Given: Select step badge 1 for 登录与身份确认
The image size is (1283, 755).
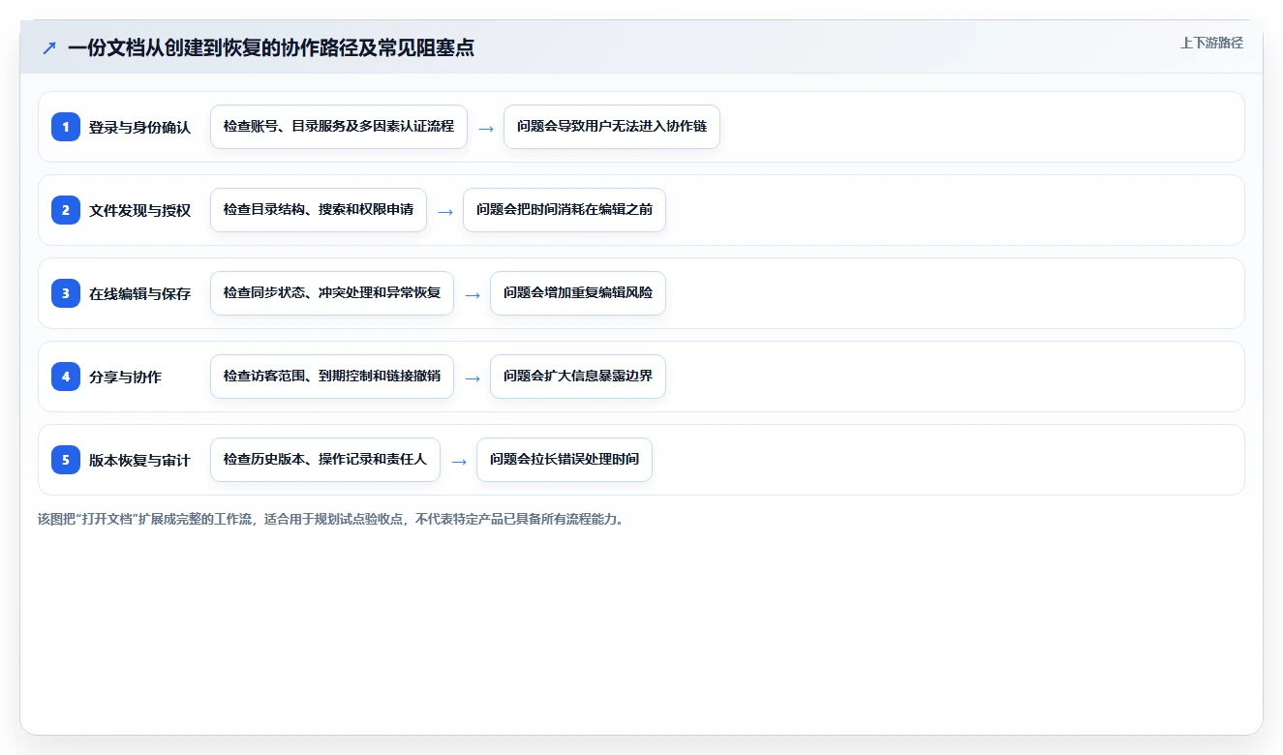Looking at the screenshot, I should point(66,127).
